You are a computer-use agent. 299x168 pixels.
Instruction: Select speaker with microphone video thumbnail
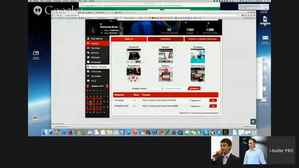point(225,150)
